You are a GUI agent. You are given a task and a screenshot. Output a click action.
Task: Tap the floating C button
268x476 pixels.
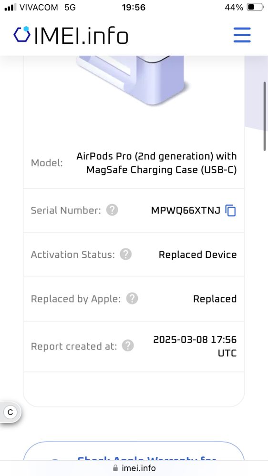pos(10,412)
